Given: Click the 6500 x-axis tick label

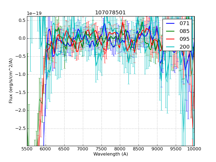Looking at the screenshot, I should (64, 149).
